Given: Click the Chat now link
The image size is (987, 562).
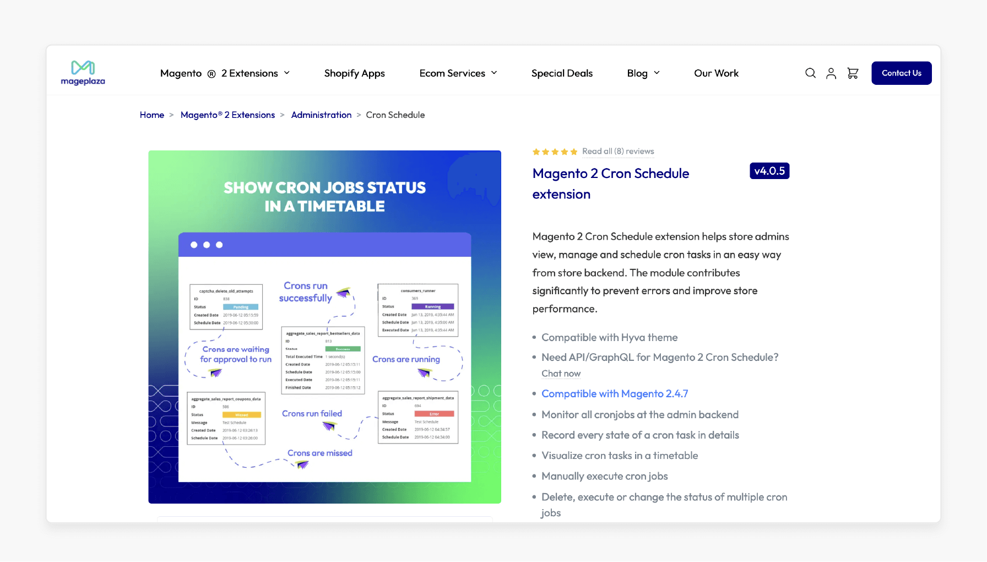Looking at the screenshot, I should point(561,374).
